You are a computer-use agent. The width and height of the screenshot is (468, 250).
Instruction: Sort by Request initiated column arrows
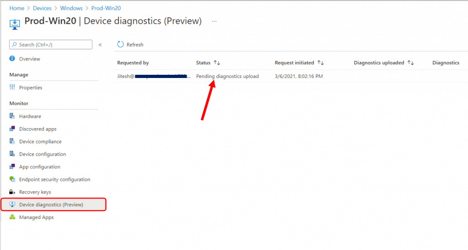pos(320,62)
